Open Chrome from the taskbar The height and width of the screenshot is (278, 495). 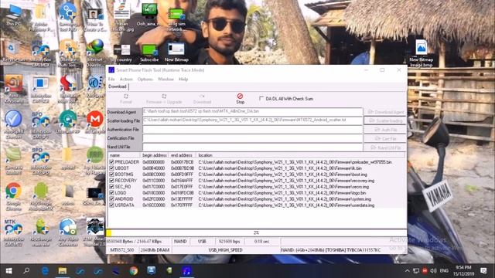[x=134, y=271]
